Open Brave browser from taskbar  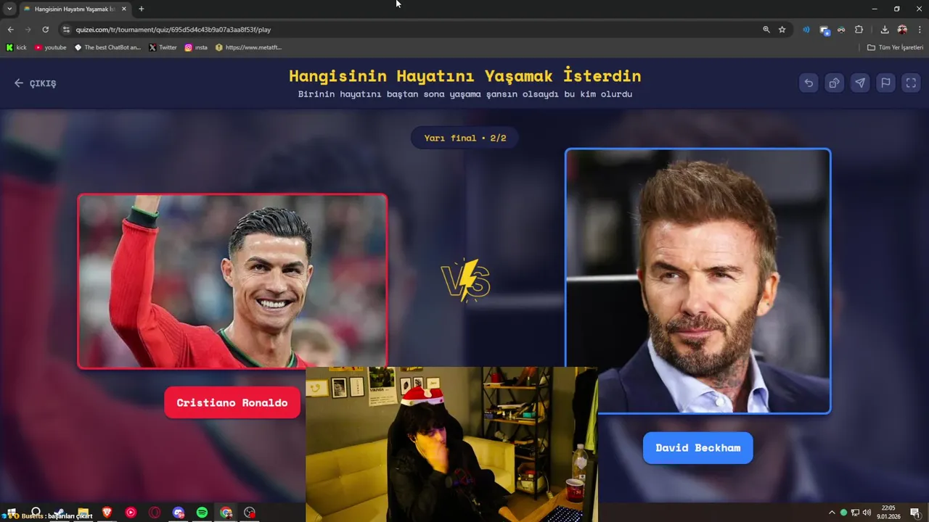pyautogui.click(x=107, y=513)
